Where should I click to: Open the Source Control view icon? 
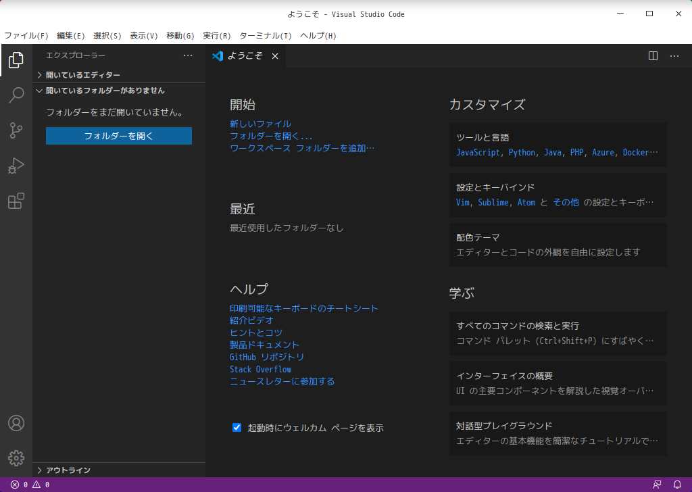(16, 130)
